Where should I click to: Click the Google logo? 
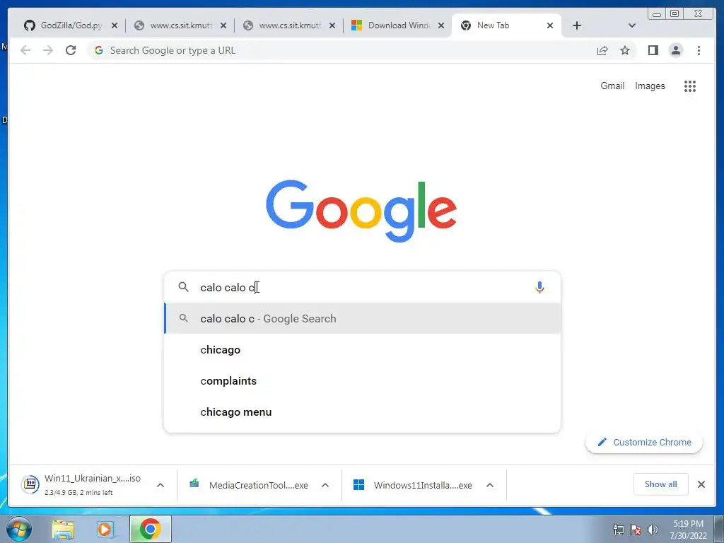pyautogui.click(x=361, y=211)
